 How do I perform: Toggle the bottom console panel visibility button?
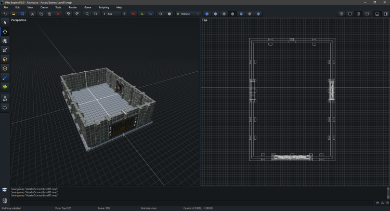pyautogui.click(x=376, y=14)
